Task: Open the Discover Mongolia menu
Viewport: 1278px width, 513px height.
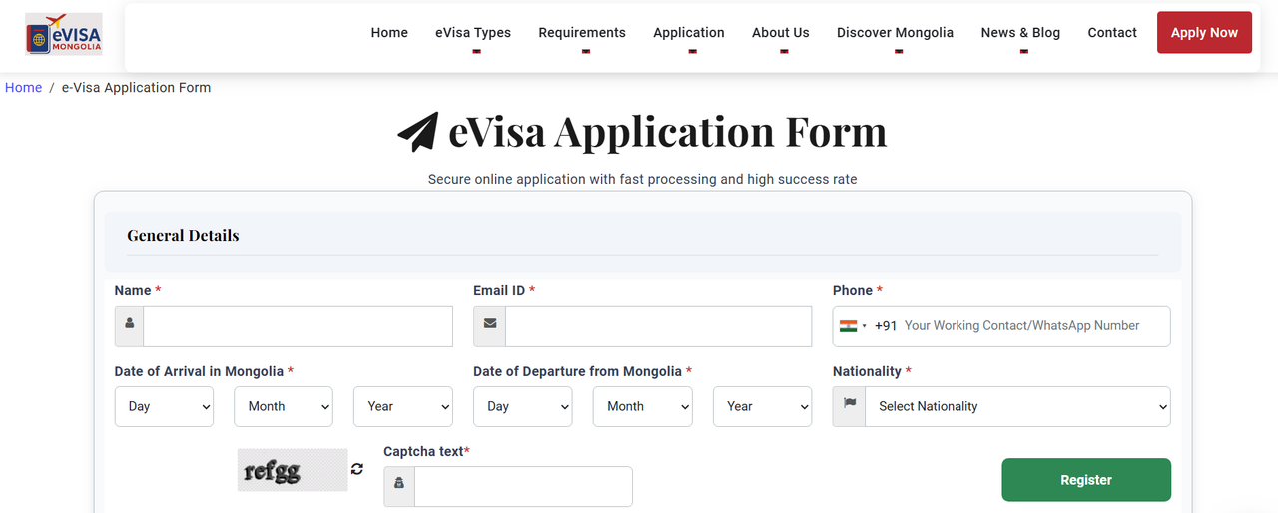Action: coord(895,33)
